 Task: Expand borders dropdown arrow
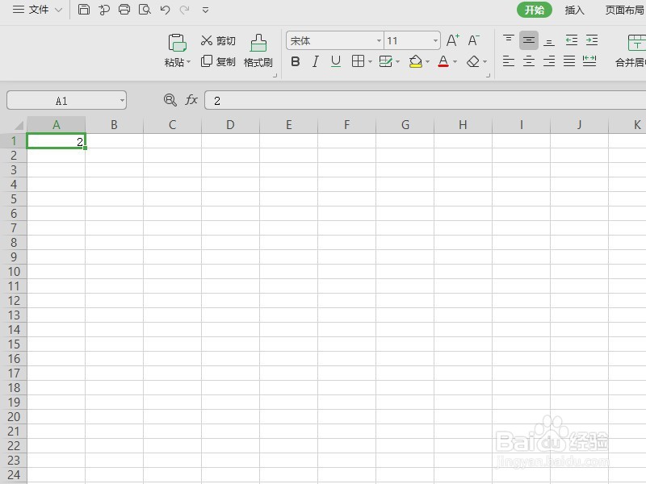coord(370,62)
